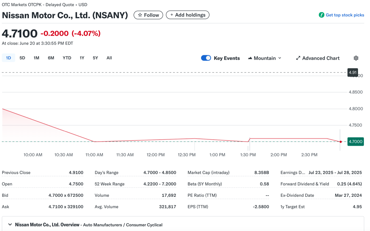Select the 1D time range tab

coord(8,58)
